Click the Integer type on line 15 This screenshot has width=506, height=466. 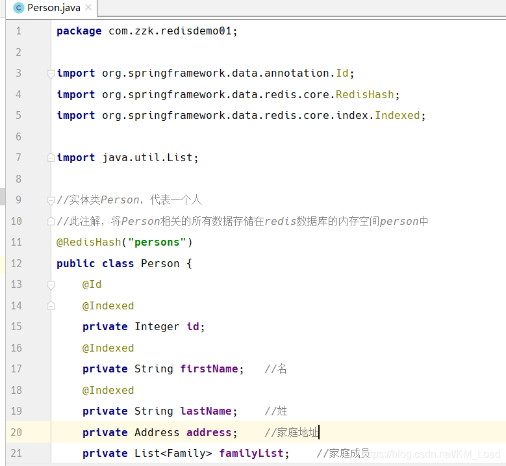point(157,327)
